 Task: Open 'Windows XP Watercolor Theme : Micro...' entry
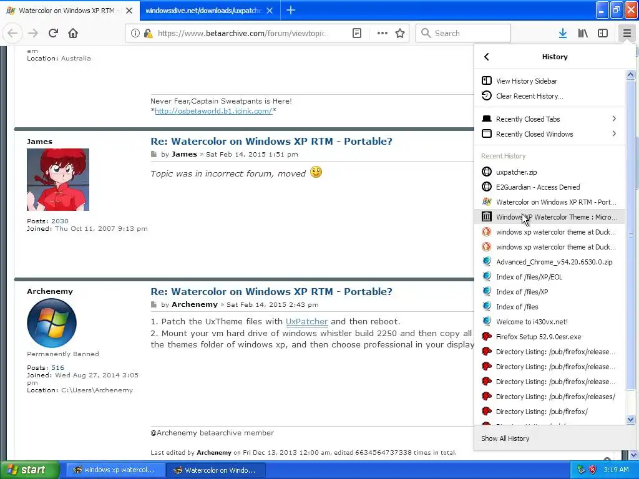coord(549,217)
